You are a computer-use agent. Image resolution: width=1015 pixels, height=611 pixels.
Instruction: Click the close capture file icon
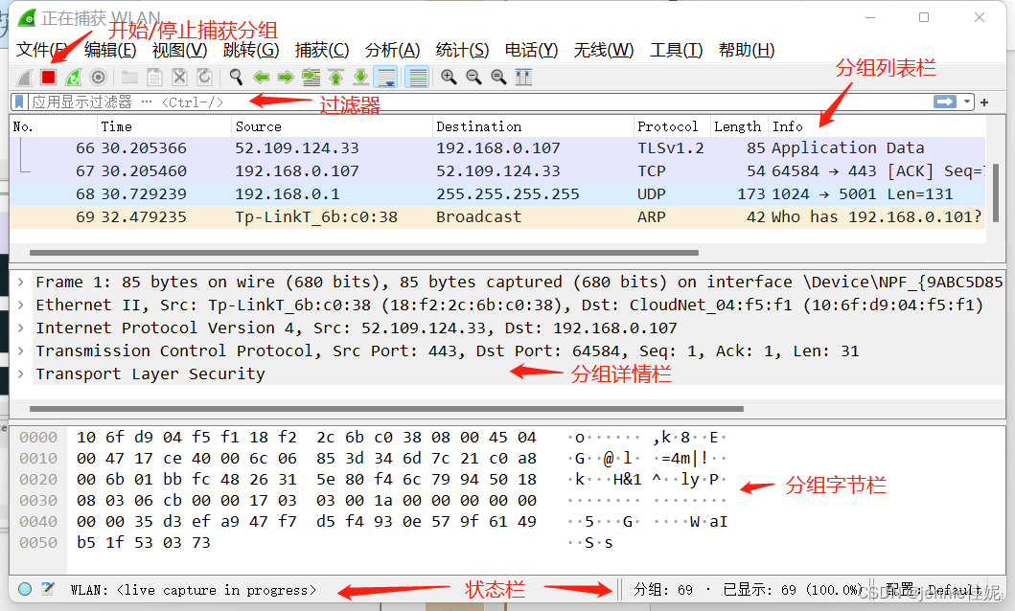[179, 78]
